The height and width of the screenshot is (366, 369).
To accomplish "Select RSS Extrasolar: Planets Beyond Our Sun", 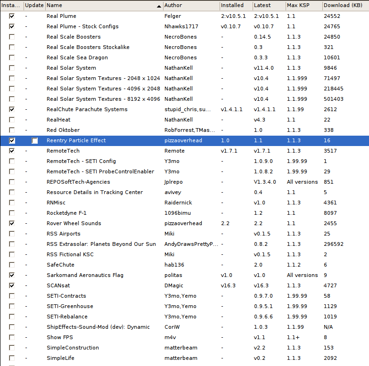I will click(x=101, y=244).
